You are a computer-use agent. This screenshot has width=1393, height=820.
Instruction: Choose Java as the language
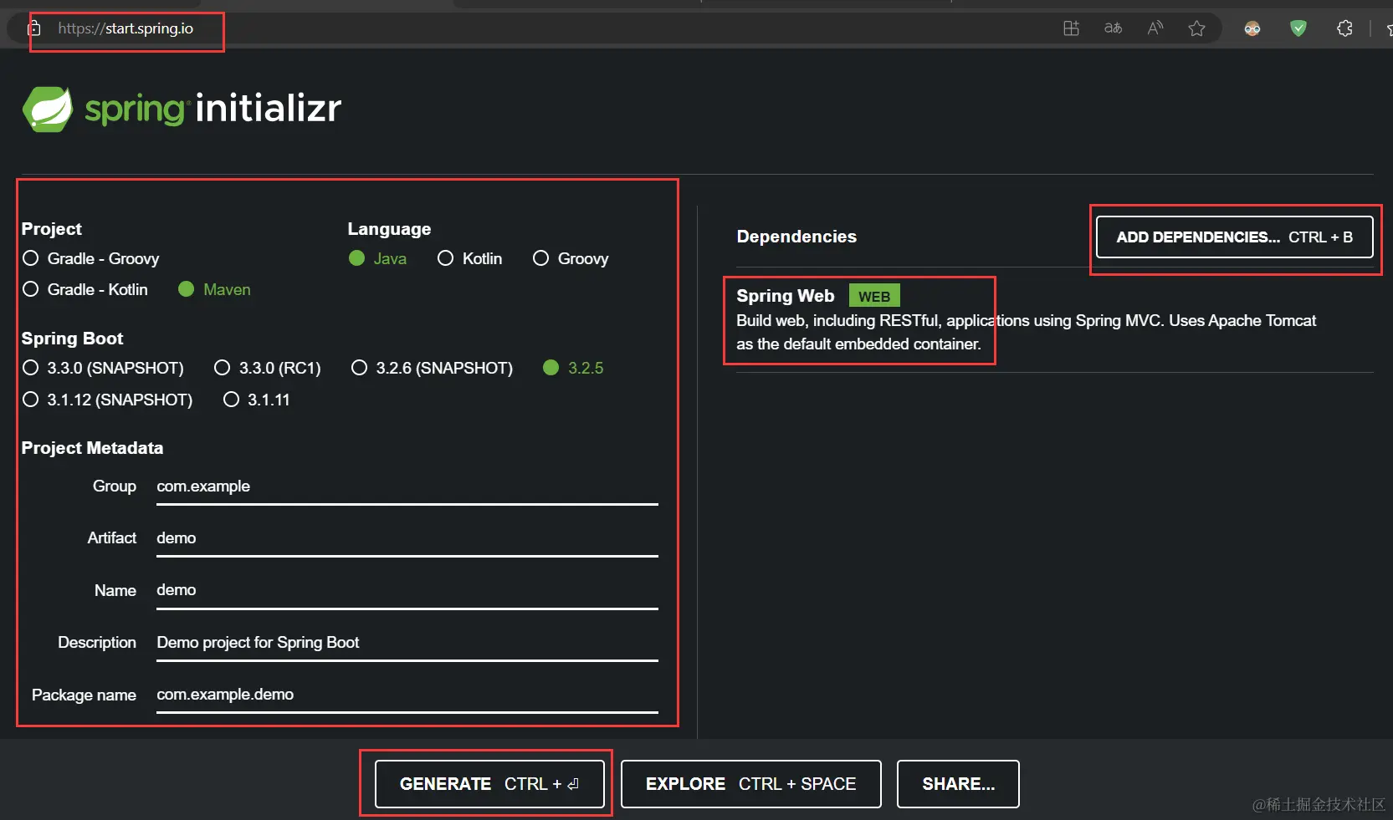tap(377, 258)
